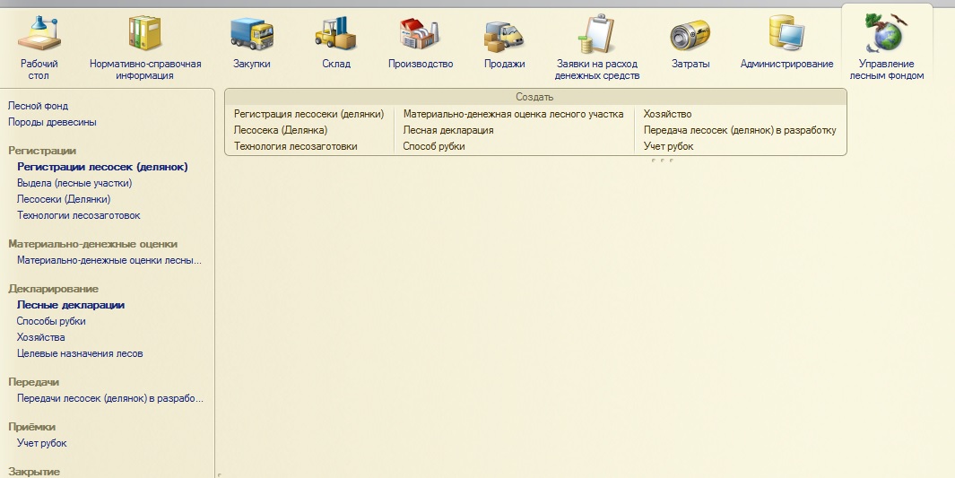Open the Нормативно-справочная информация binders icon
This screenshot has height=478, width=955.
(145, 33)
